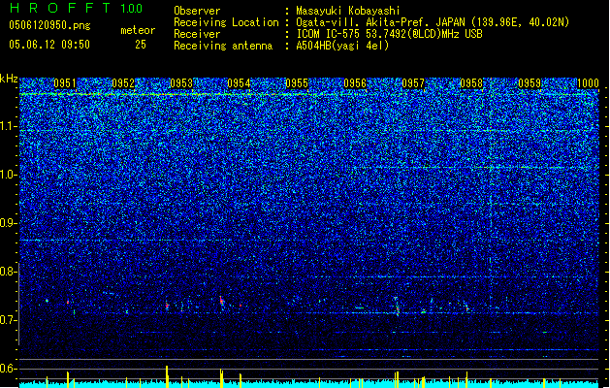Click the 0955 time marker
610x388 pixels.
click(297, 83)
